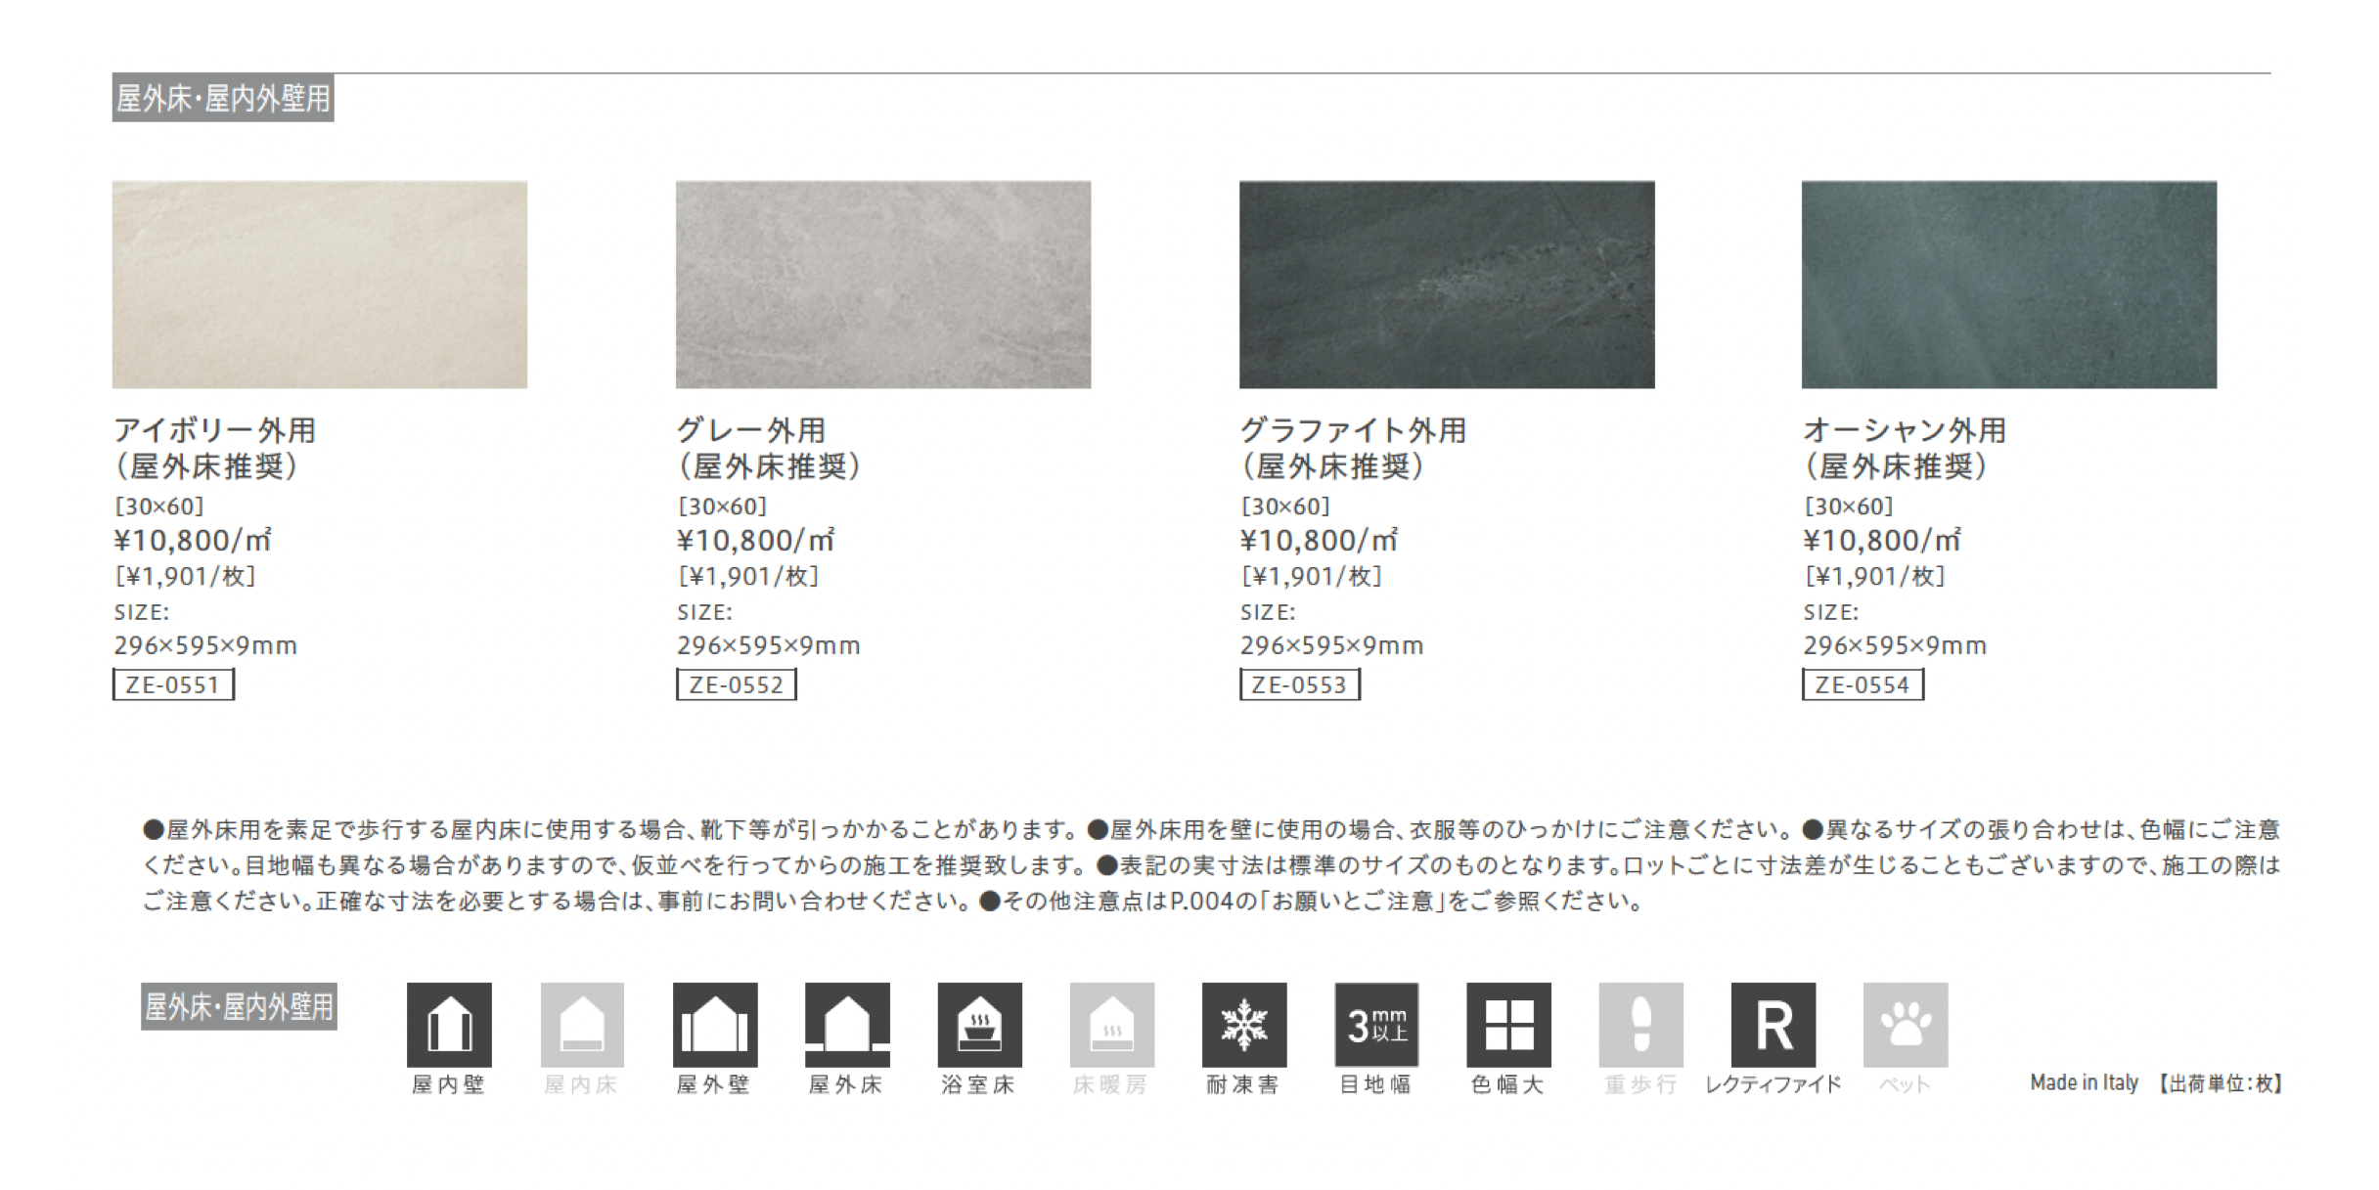Click the greyed ペット paw icon
2379x1190 pixels.
pyautogui.click(x=1906, y=1024)
